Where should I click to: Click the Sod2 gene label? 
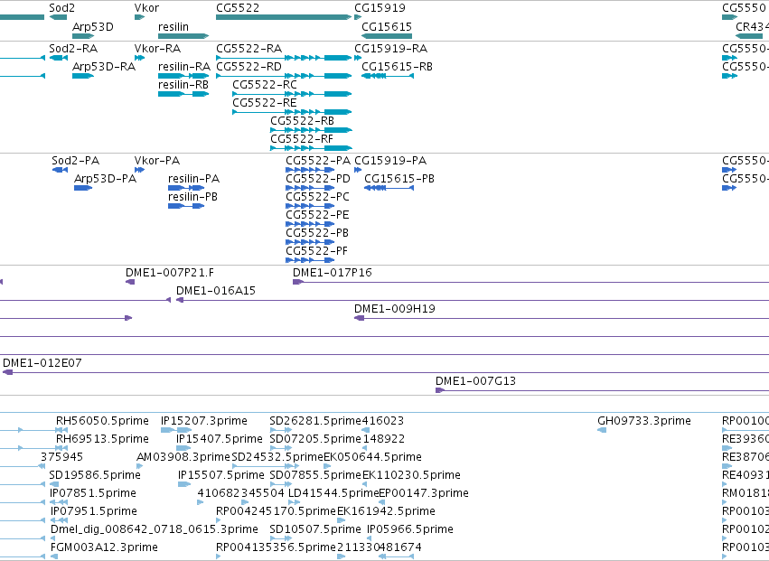[x=61, y=8]
